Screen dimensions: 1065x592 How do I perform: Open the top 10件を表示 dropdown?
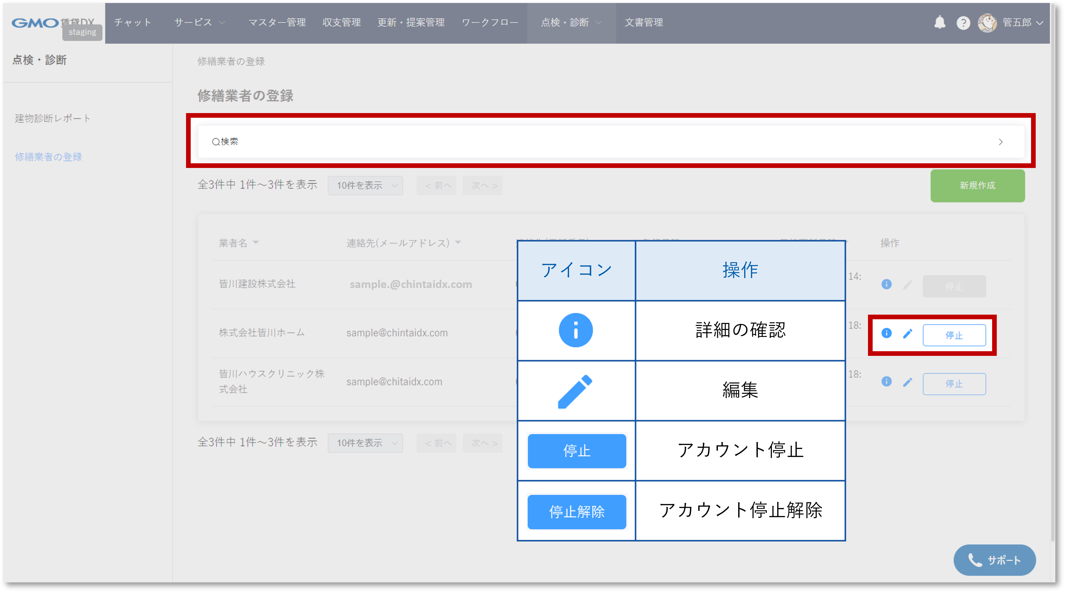point(365,186)
